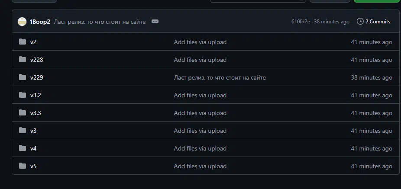The image size is (401, 189).
Task: Click the v2 folder icon
Action: tap(23, 42)
